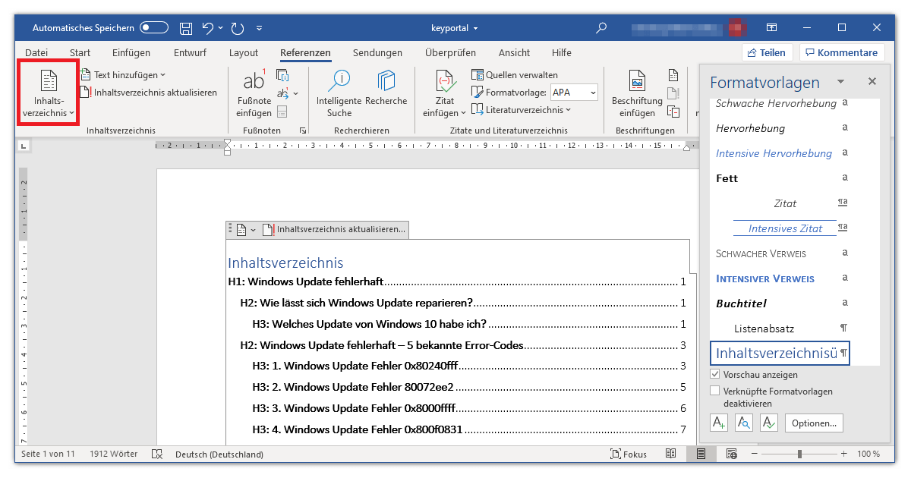Open the Formatvorlage APA combo box
The height and width of the screenshot is (478, 911).
coord(573,92)
